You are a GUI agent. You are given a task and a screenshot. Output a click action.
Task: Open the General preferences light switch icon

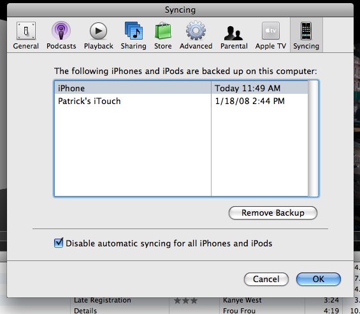click(x=26, y=31)
